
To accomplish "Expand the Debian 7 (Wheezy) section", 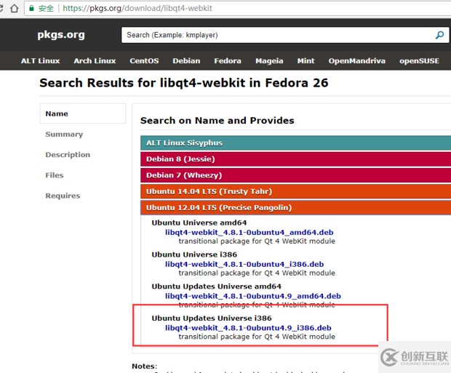I will point(295,175).
